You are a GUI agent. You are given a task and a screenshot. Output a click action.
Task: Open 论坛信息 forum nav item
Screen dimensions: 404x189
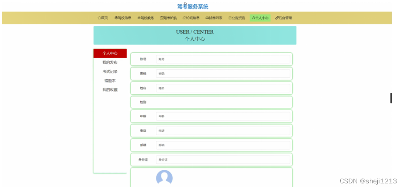[191, 18]
